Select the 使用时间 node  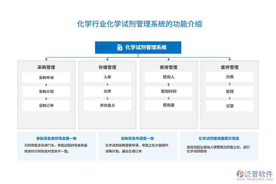[169, 91]
